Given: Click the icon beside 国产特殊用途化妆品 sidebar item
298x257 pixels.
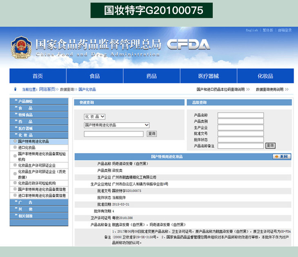Looking at the screenshot, I should pos(15,141).
